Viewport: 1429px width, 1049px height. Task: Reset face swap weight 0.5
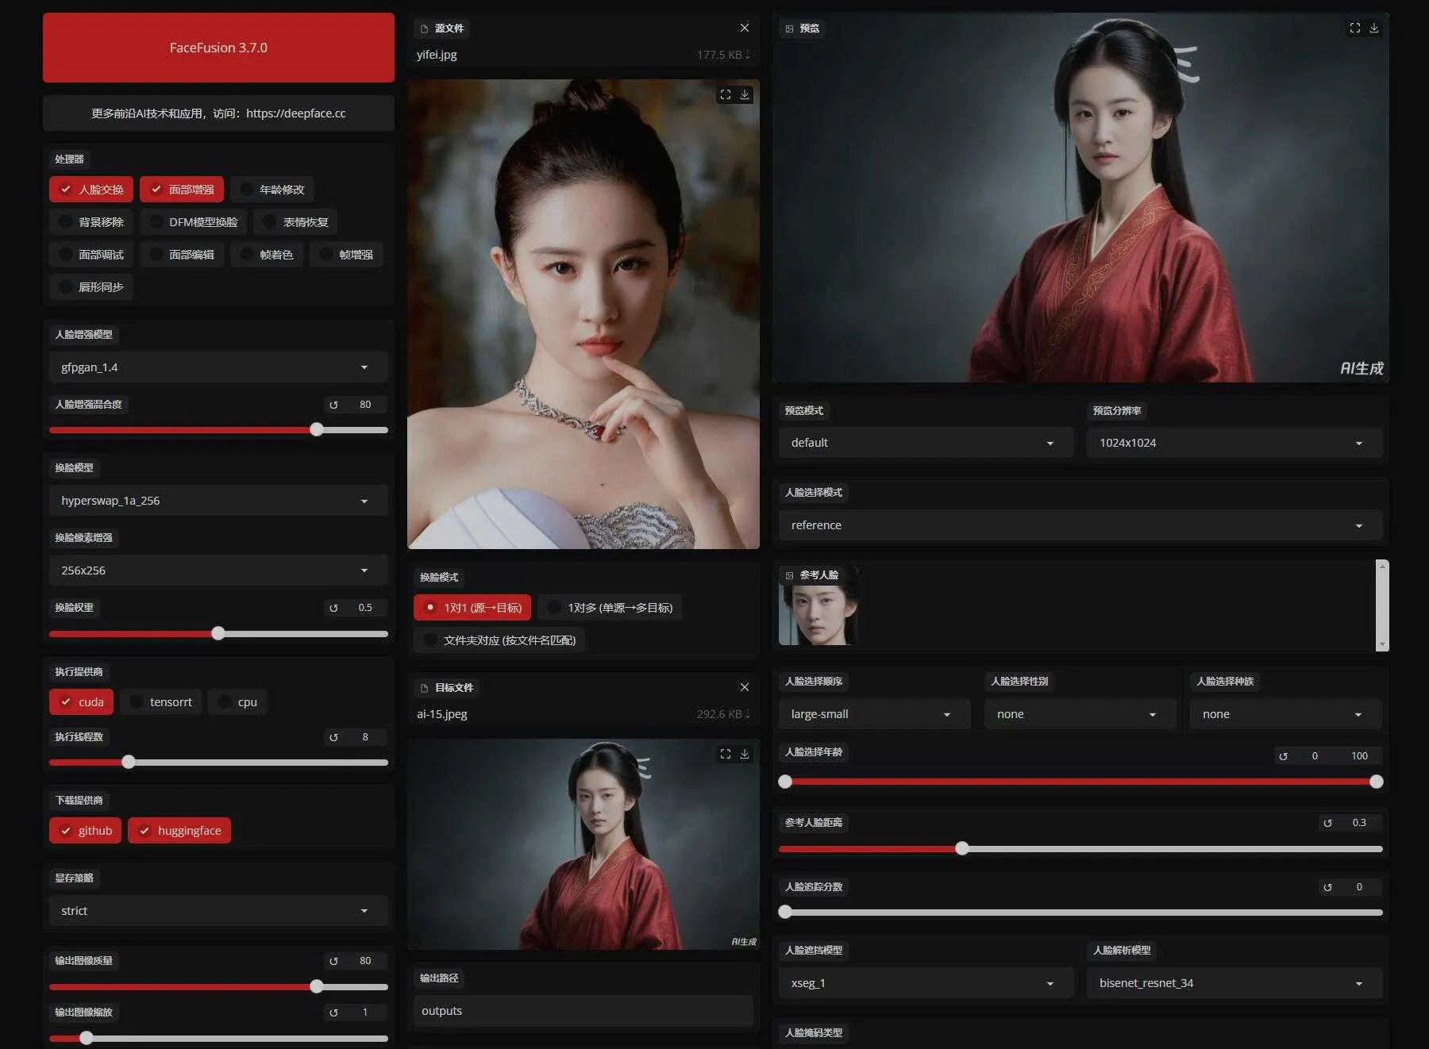click(x=333, y=608)
